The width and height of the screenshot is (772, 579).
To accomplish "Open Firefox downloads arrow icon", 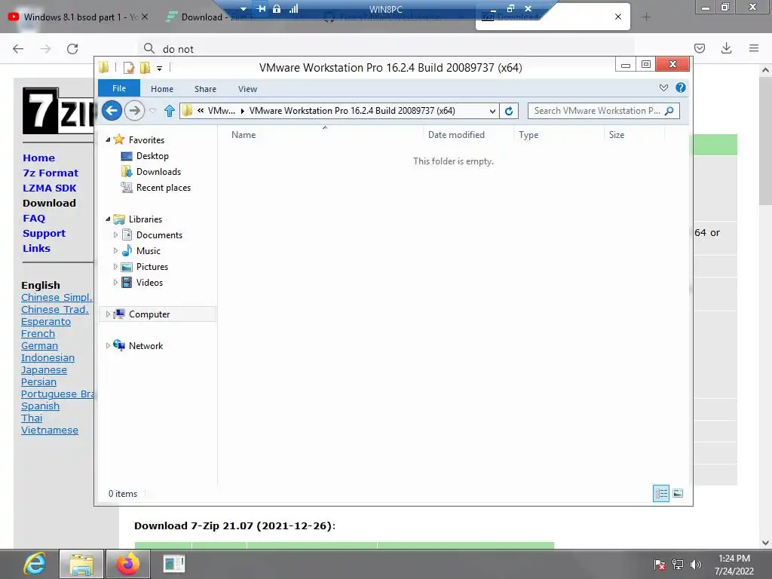I will point(726,48).
